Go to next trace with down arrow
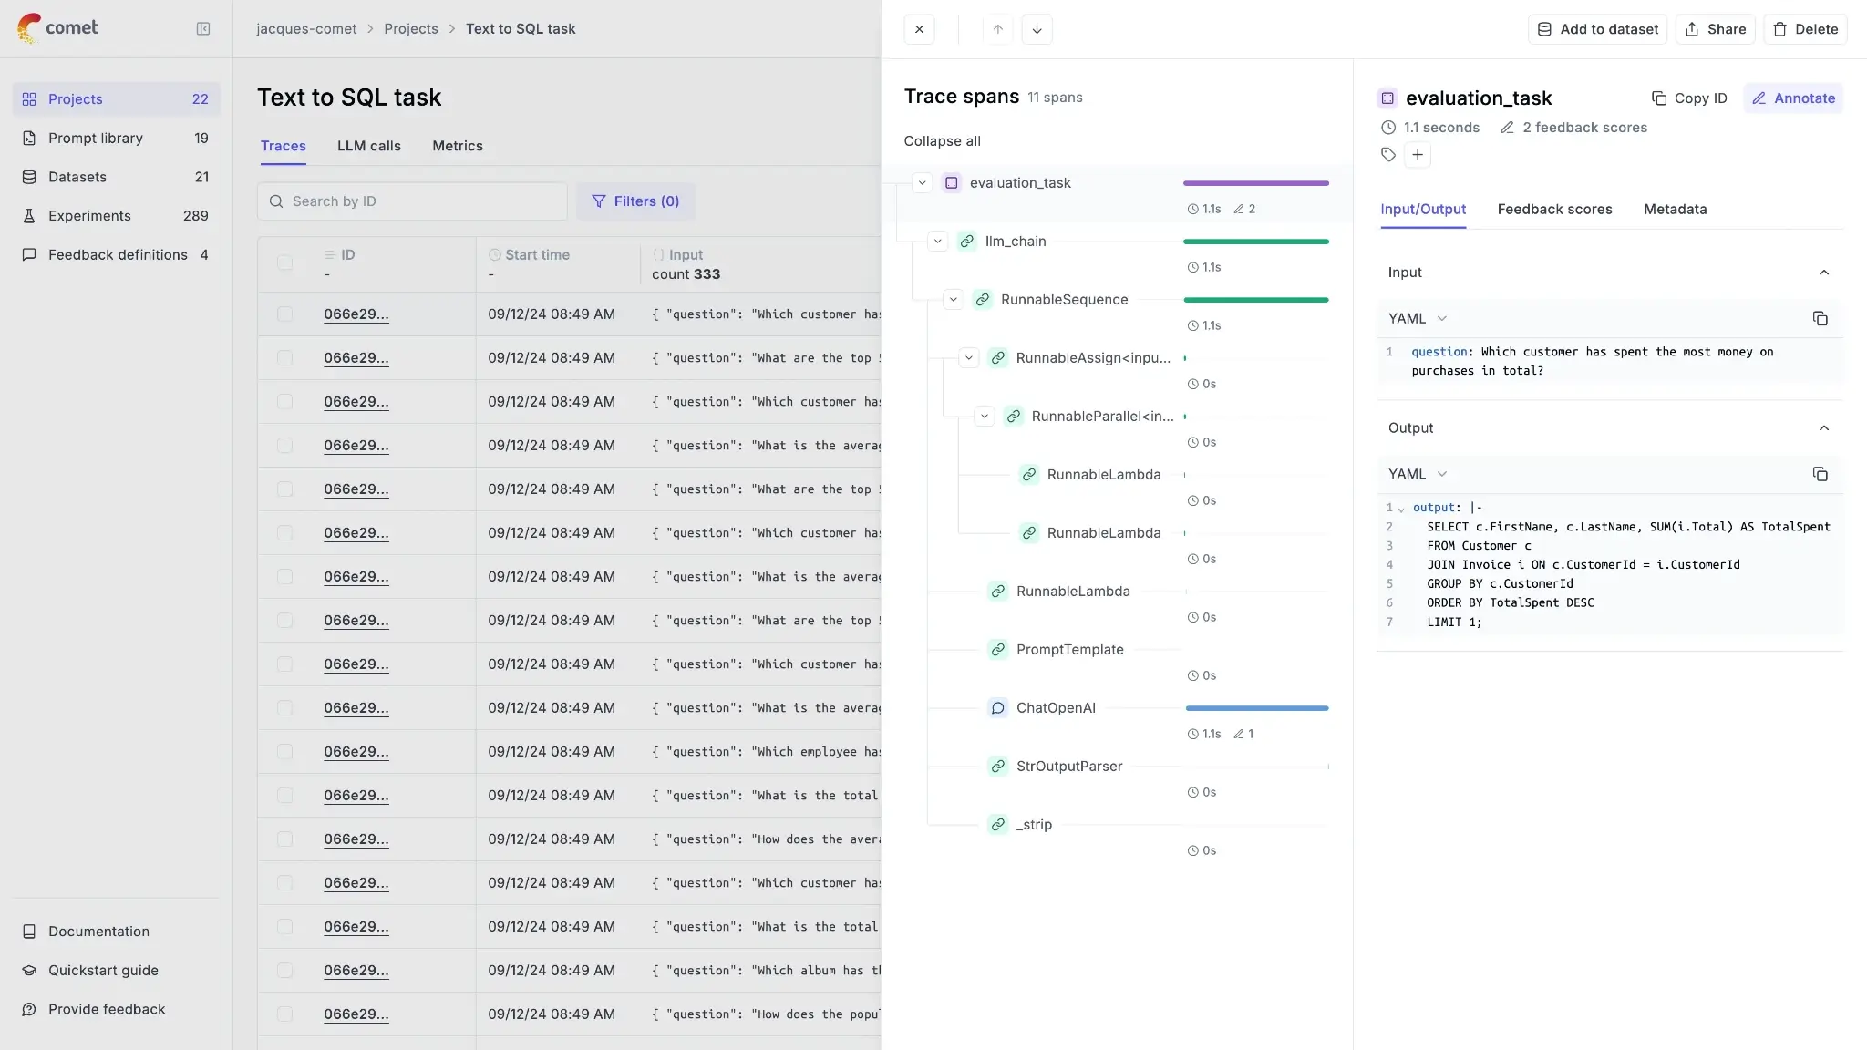 (1037, 29)
